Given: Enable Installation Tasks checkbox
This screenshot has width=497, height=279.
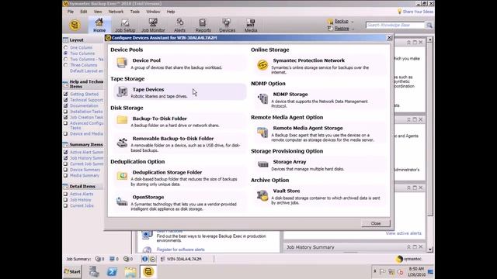Looking at the screenshot, I should click(x=65, y=112).
